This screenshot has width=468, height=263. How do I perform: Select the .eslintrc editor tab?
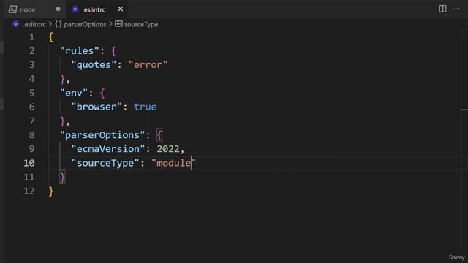(x=97, y=9)
